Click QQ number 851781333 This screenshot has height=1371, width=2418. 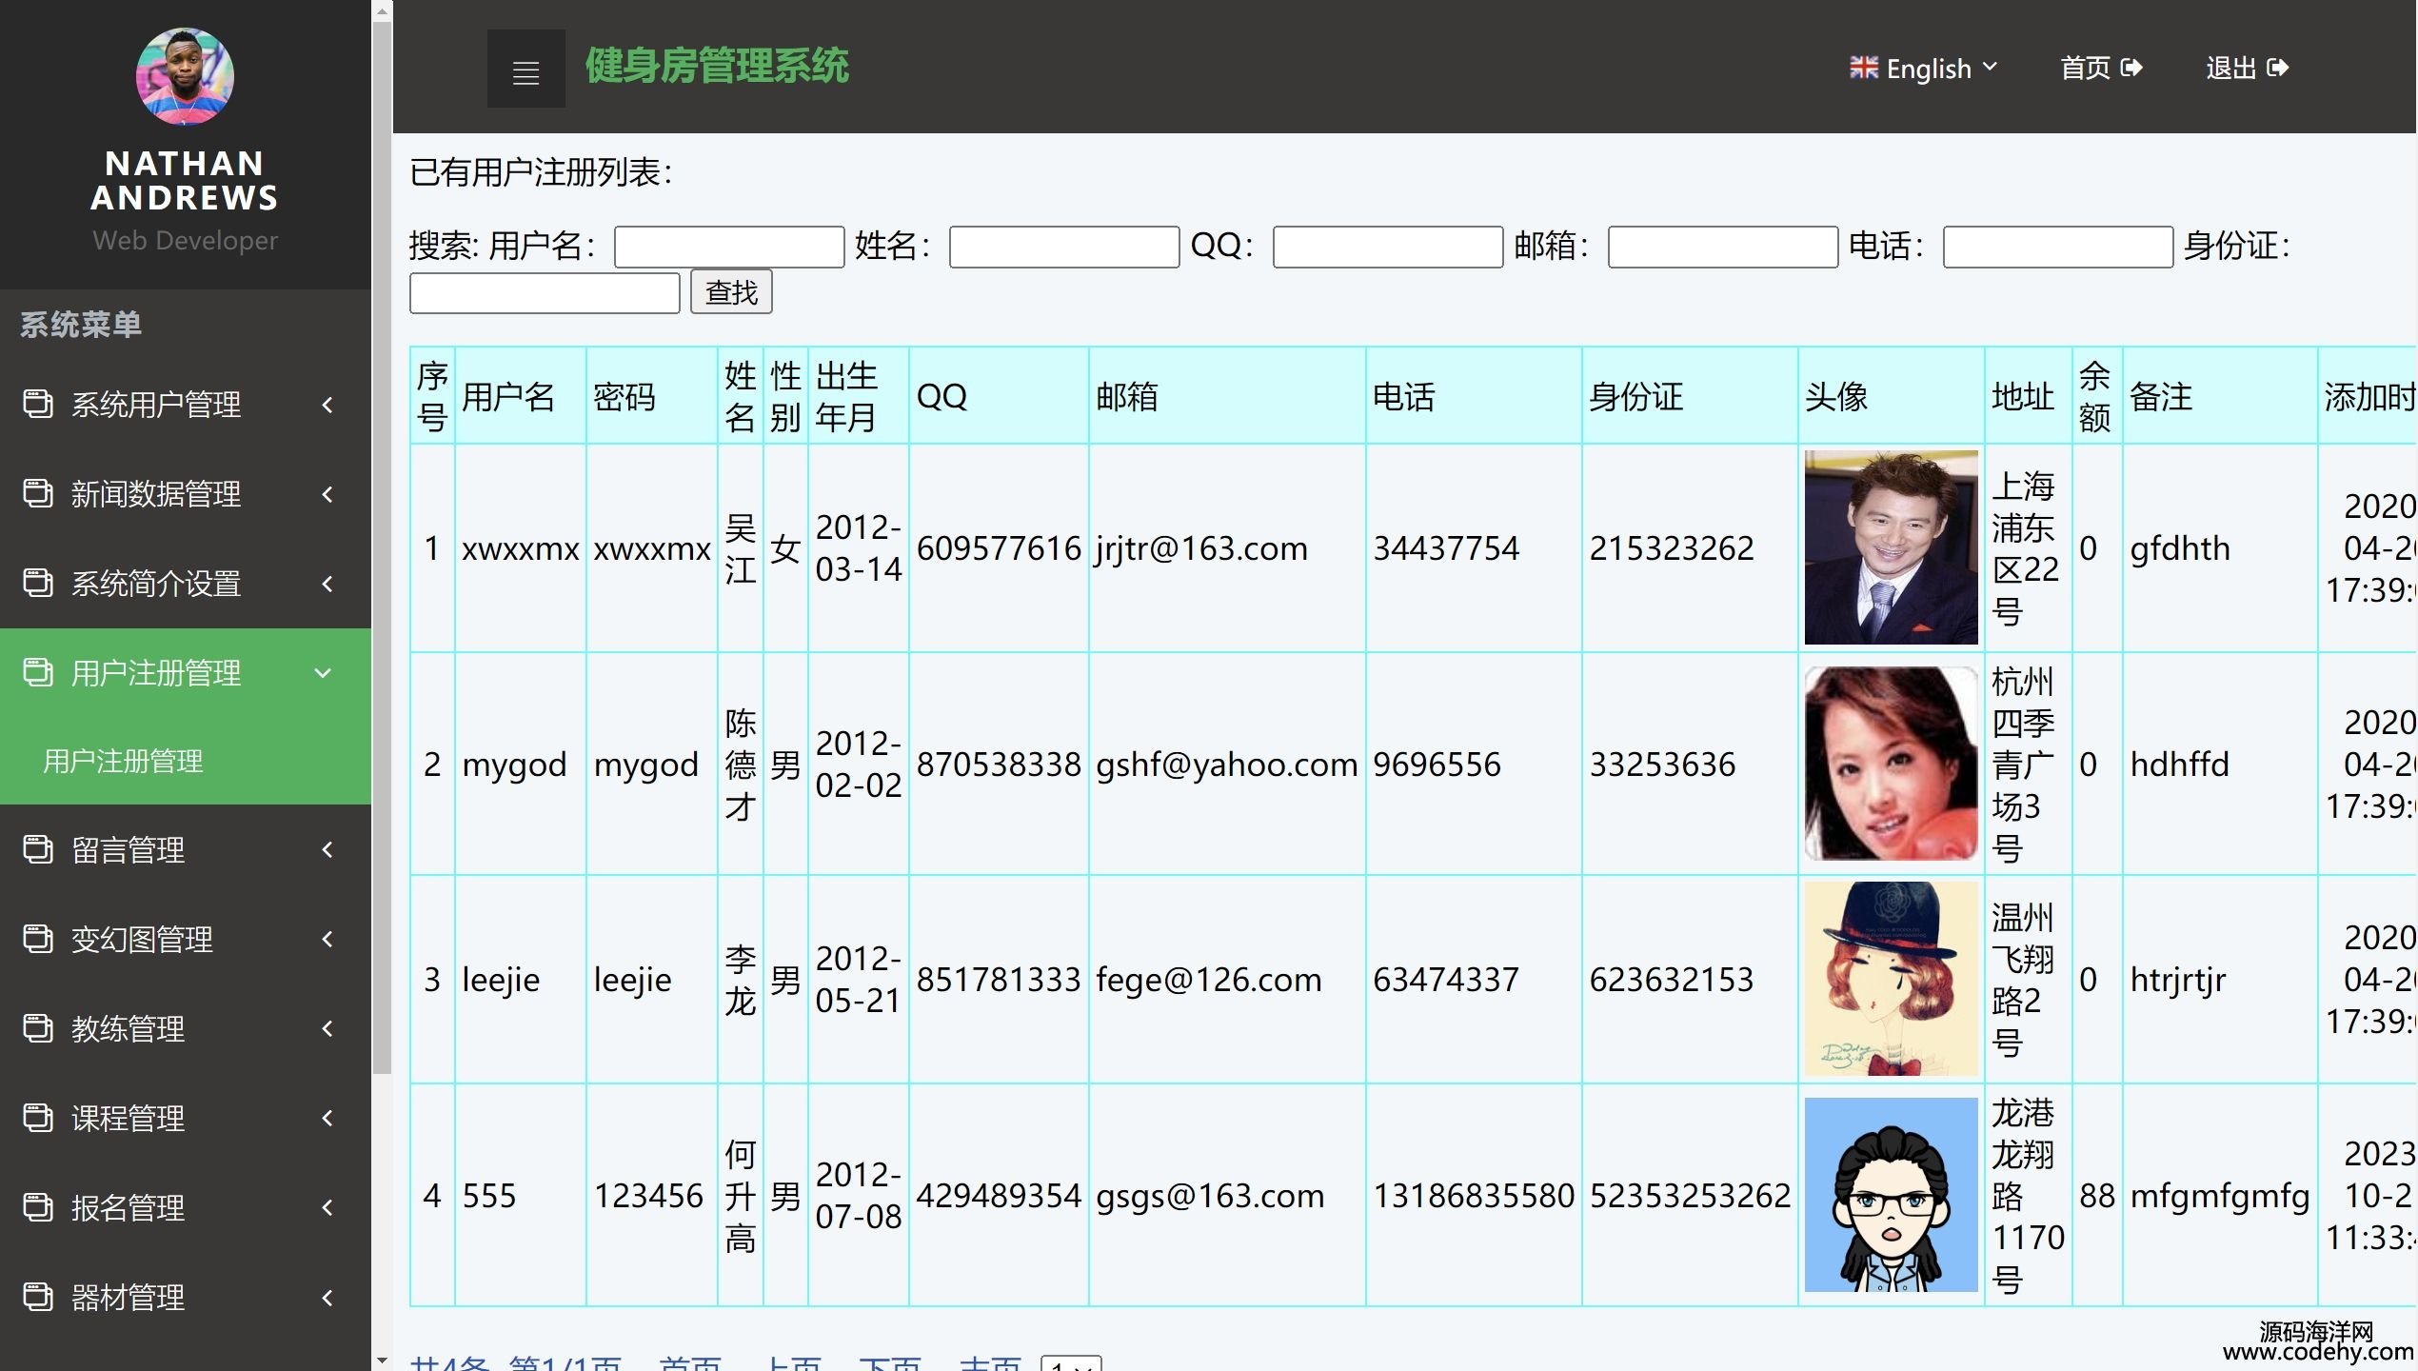[999, 980]
